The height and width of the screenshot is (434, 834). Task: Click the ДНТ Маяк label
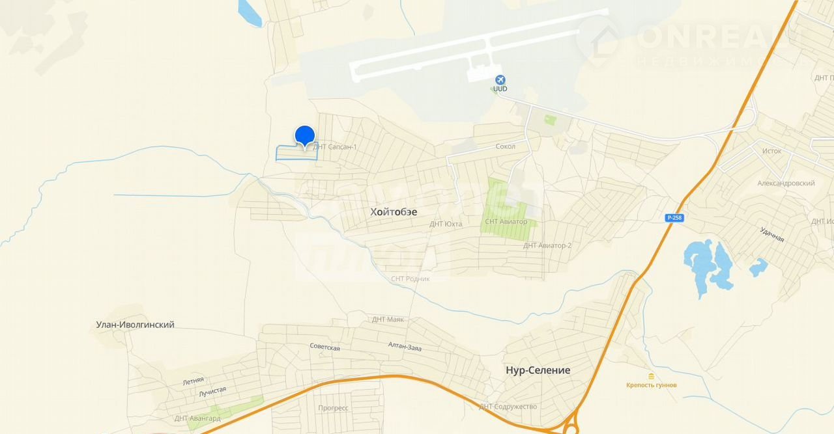(388, 319)
